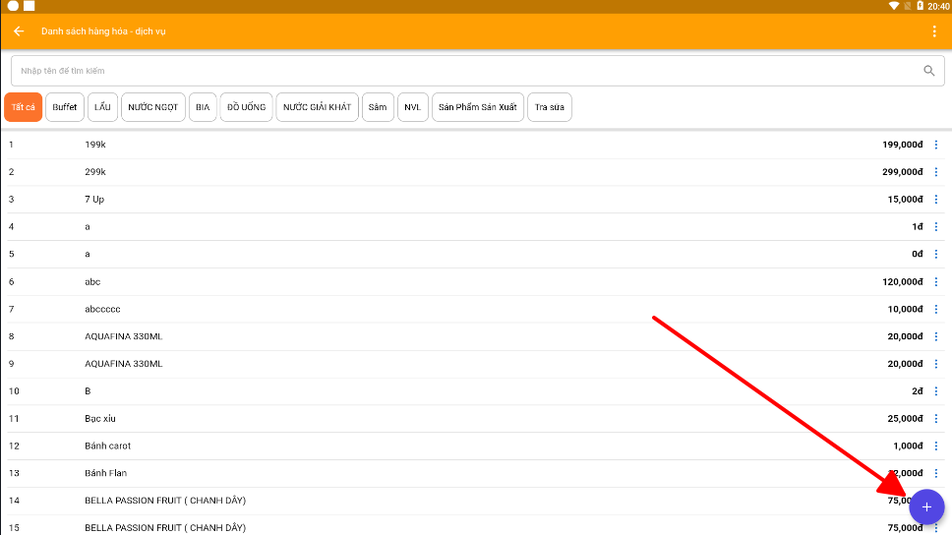Open options for AQUAFINA 330ML in row 9

click(x=935, y=364)
